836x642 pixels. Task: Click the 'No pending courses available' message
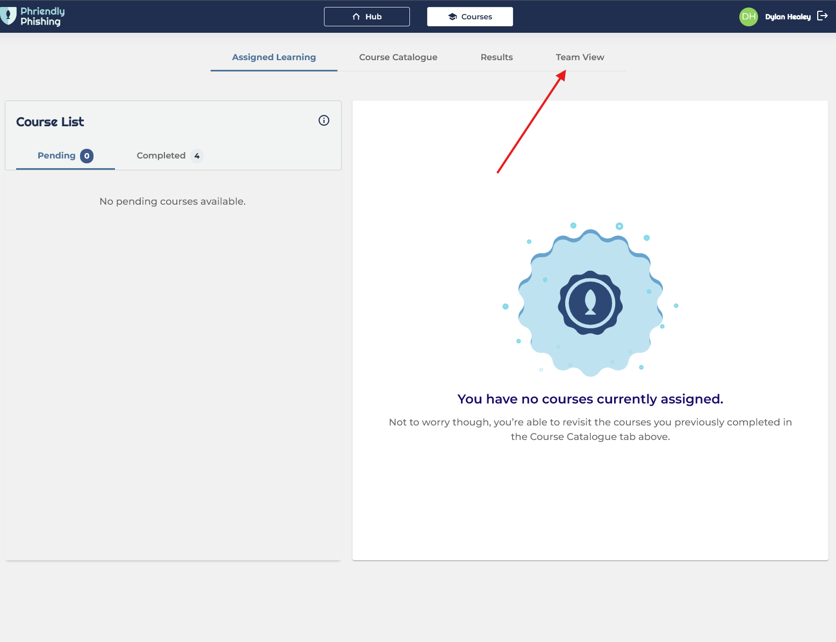pos(172,201)
